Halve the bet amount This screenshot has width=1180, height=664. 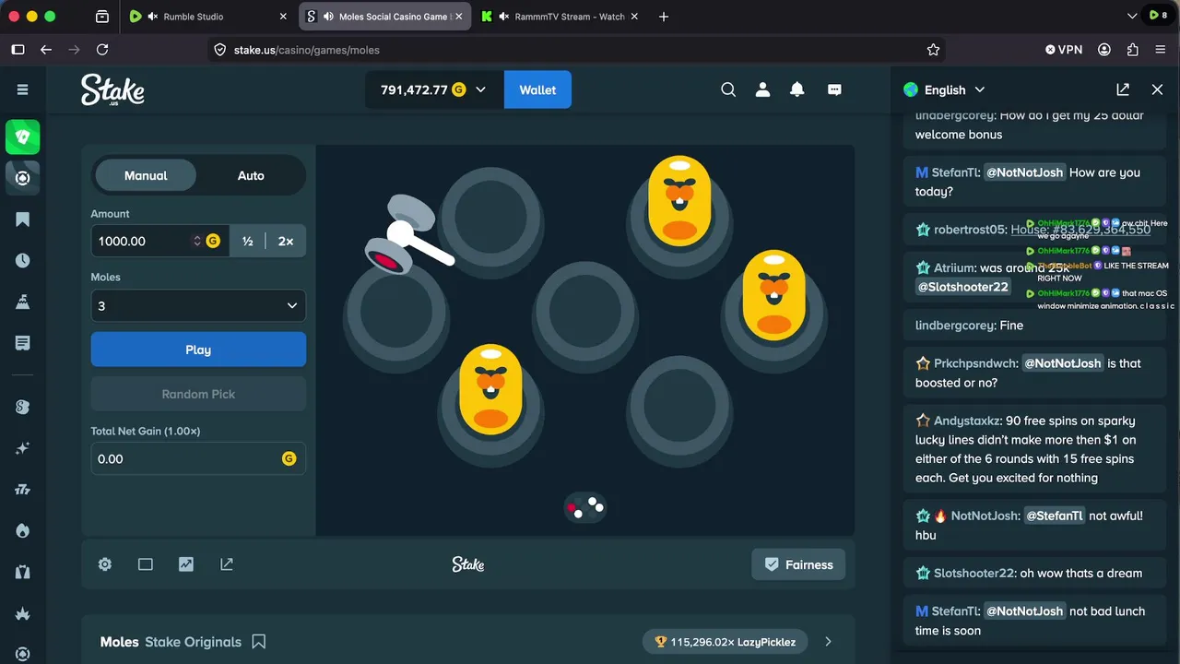click(x=247, y=241)
